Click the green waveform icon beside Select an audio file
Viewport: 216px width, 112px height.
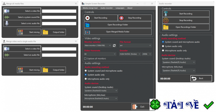[x=7, y=55]
